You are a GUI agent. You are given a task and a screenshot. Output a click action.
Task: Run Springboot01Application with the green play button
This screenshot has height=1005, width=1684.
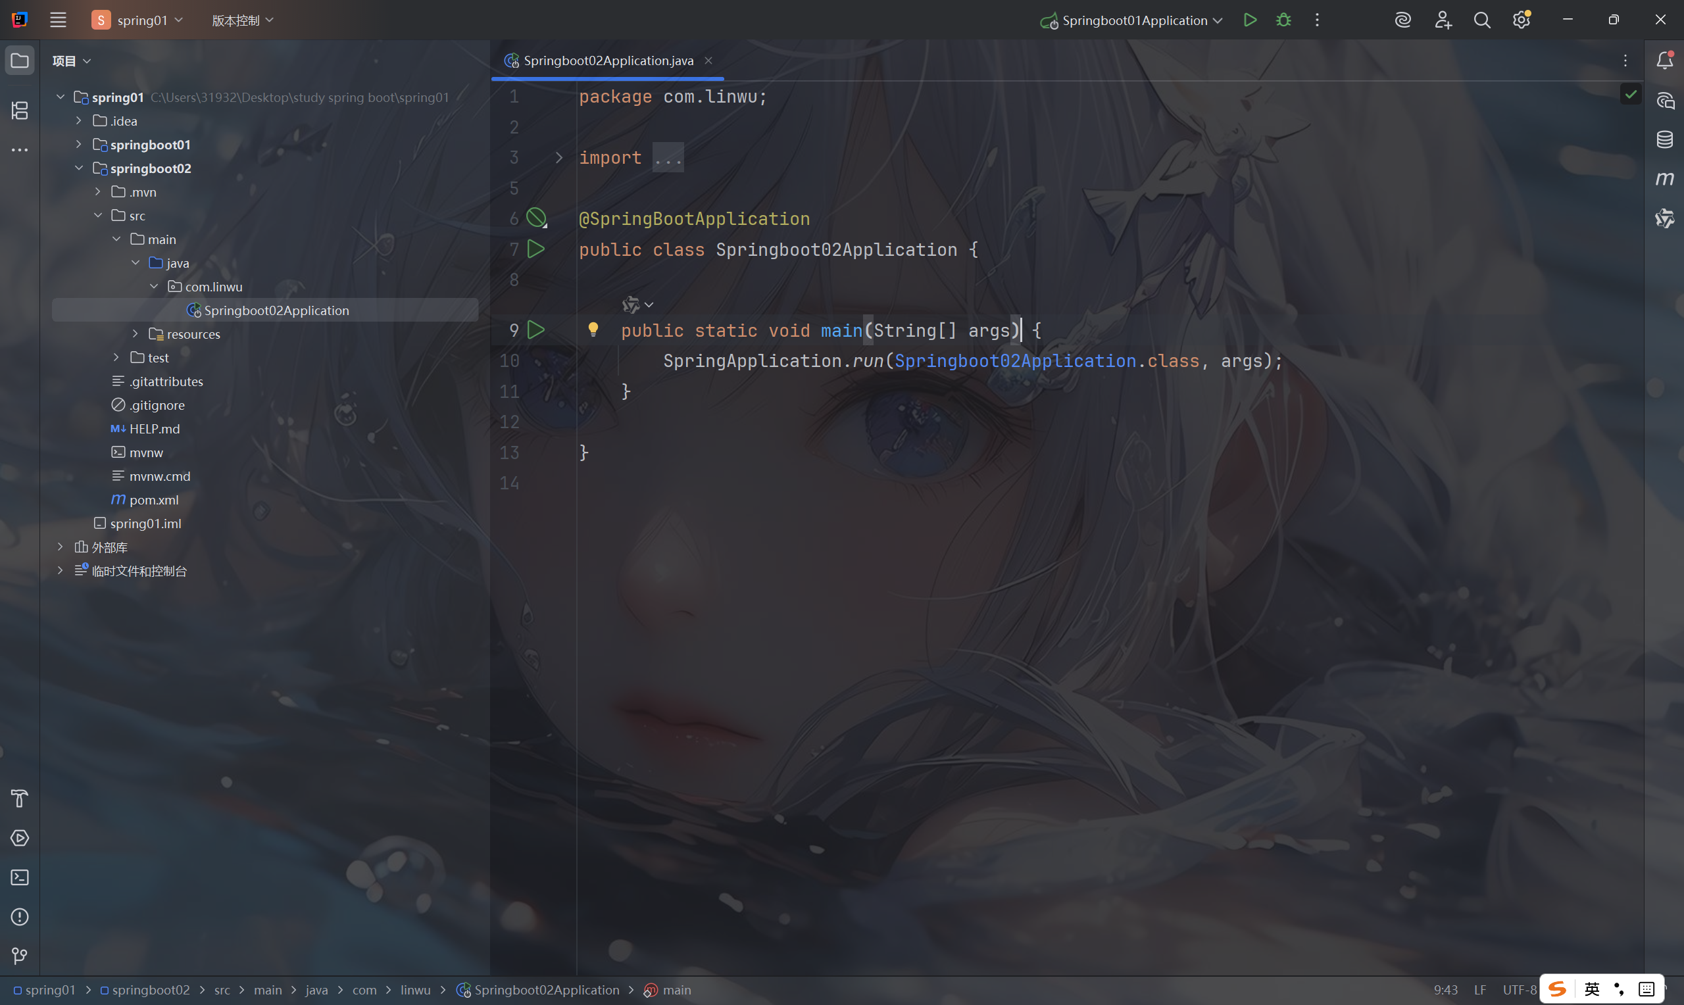pyautogui.click(x=1250, y=20)
